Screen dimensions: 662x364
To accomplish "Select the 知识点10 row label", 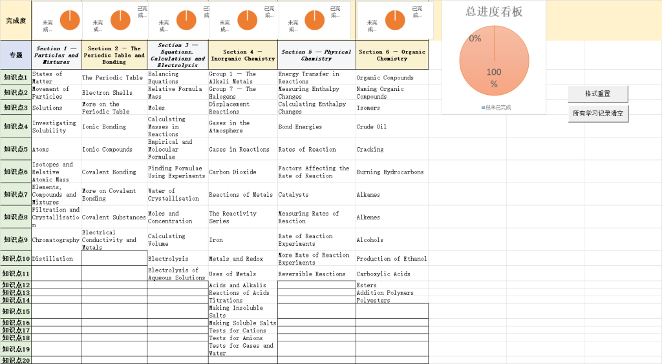I will (16, 259).
